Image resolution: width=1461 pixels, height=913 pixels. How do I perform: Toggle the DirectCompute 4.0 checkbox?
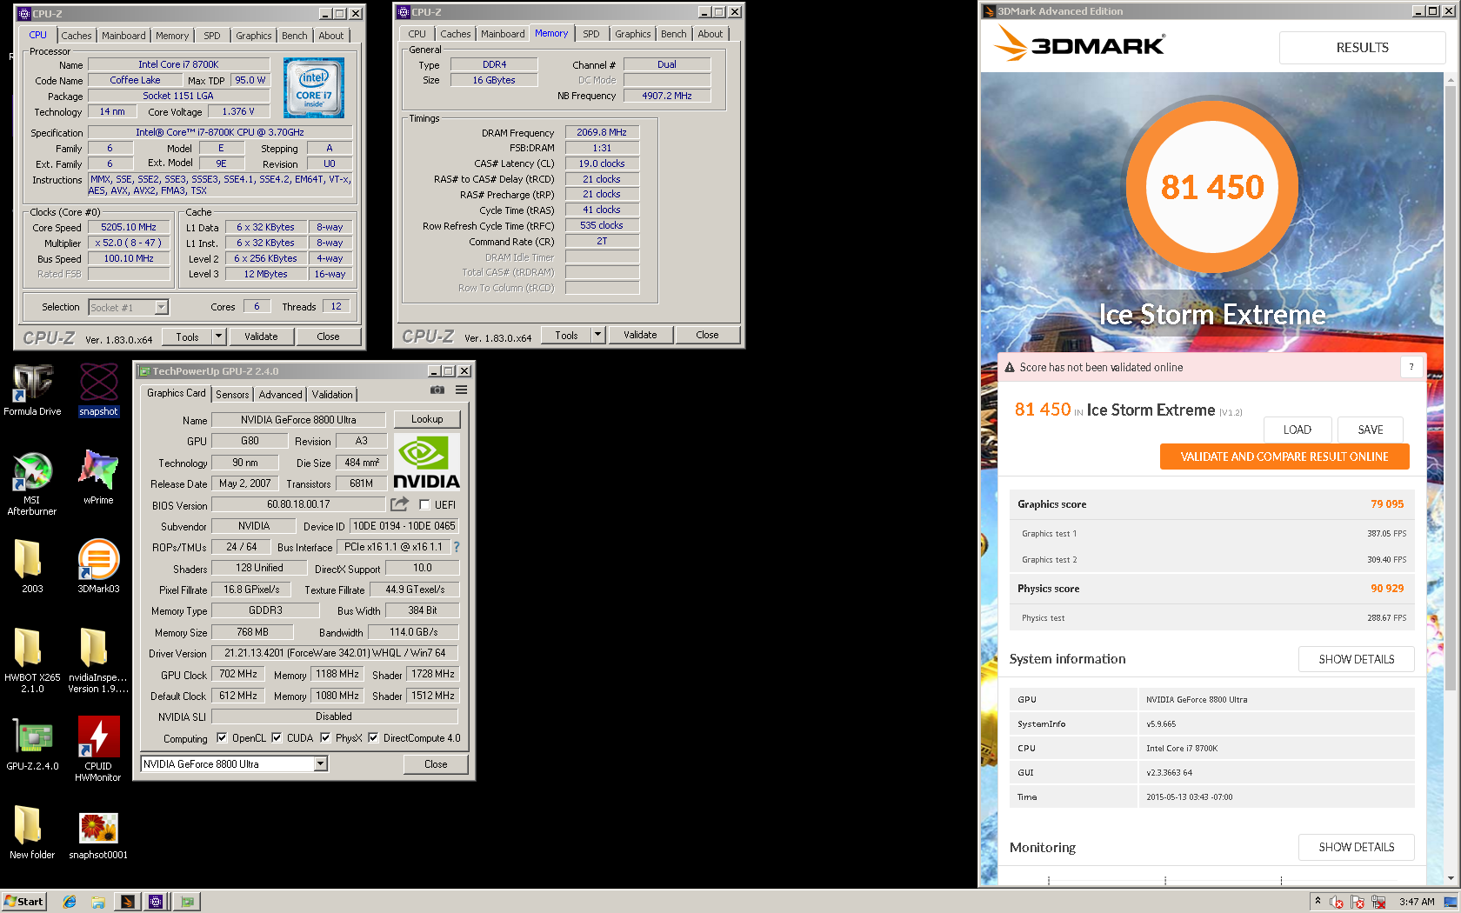click(373, 737)
